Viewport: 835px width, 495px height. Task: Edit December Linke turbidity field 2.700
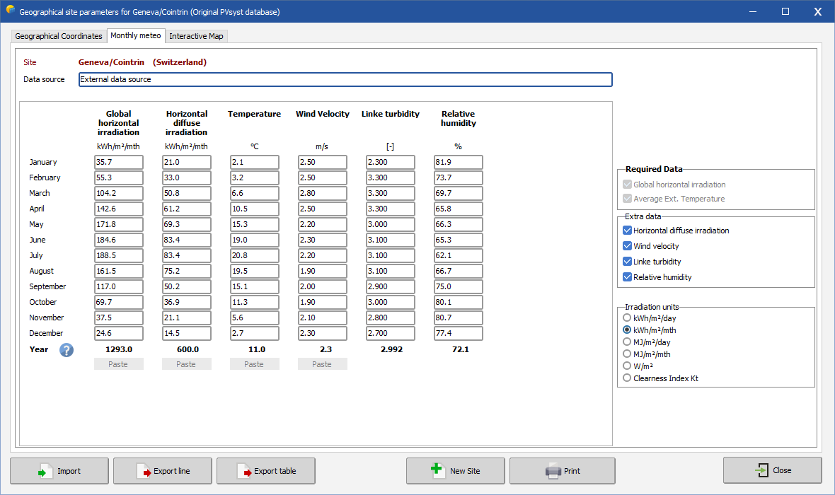(x=391, y=333)
